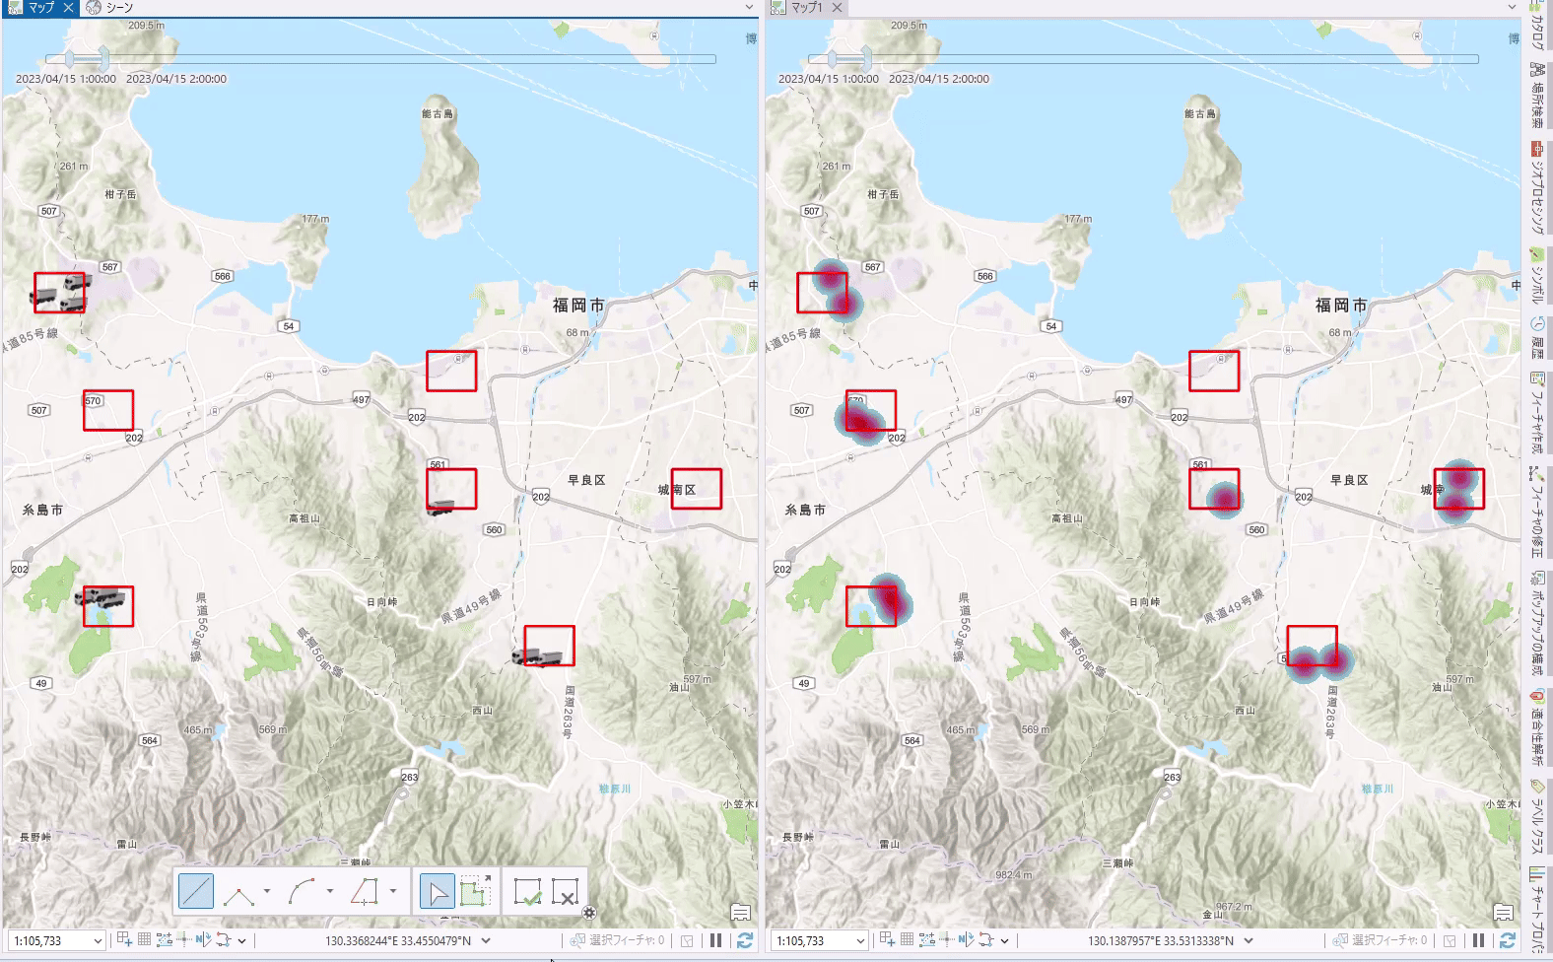Select the Line segment construction tool

[x=196, y=892]
